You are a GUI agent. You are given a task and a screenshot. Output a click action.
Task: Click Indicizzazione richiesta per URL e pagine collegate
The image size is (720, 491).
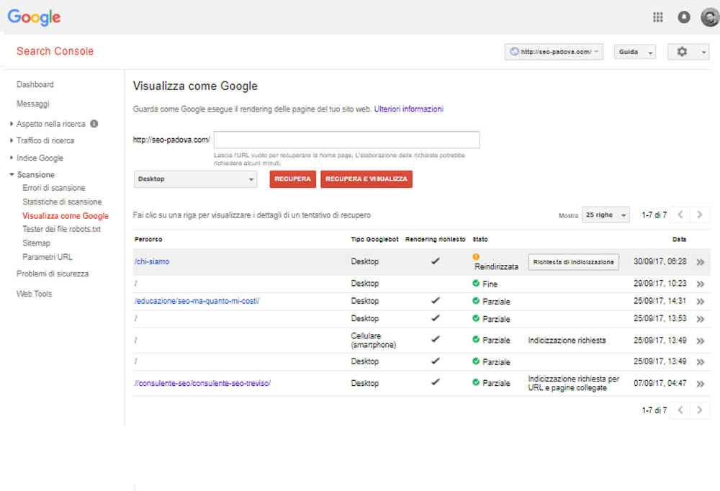[x=574, y=383]
